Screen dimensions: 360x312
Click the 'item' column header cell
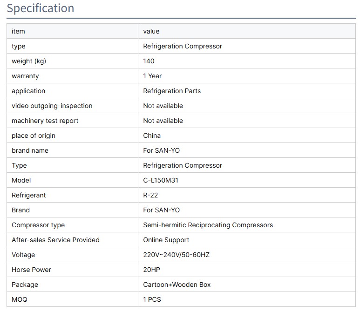coord(18,31)
